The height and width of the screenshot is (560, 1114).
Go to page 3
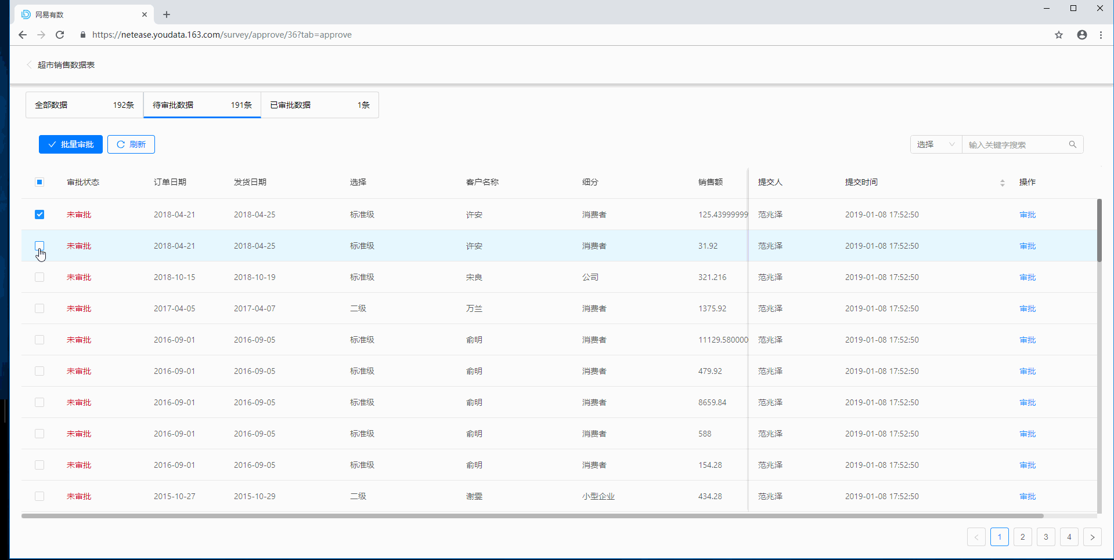pos(1046,537)
